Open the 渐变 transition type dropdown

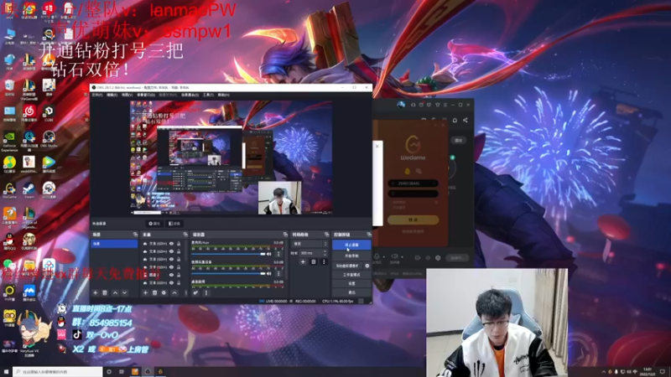point(309,244)
